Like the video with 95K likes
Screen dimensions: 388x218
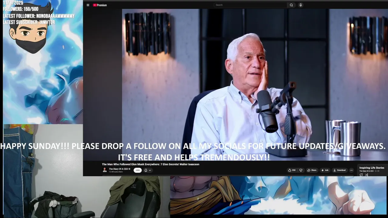coord(292,170)
